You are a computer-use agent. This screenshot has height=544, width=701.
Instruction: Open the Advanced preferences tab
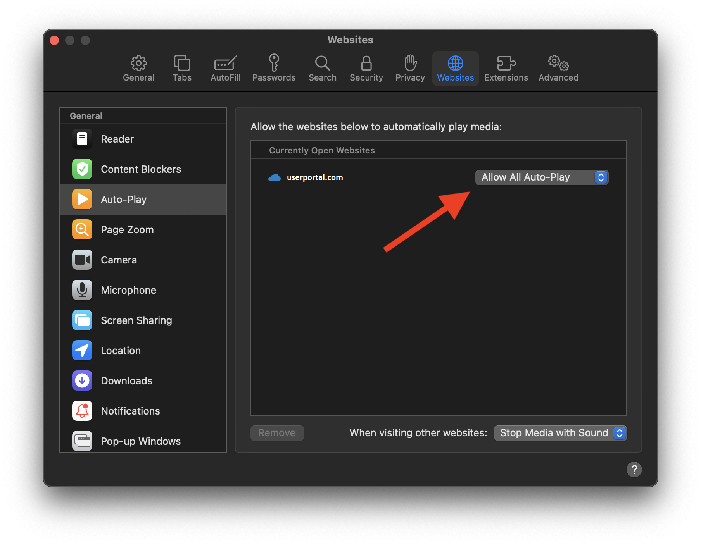[x=558, y=69]
